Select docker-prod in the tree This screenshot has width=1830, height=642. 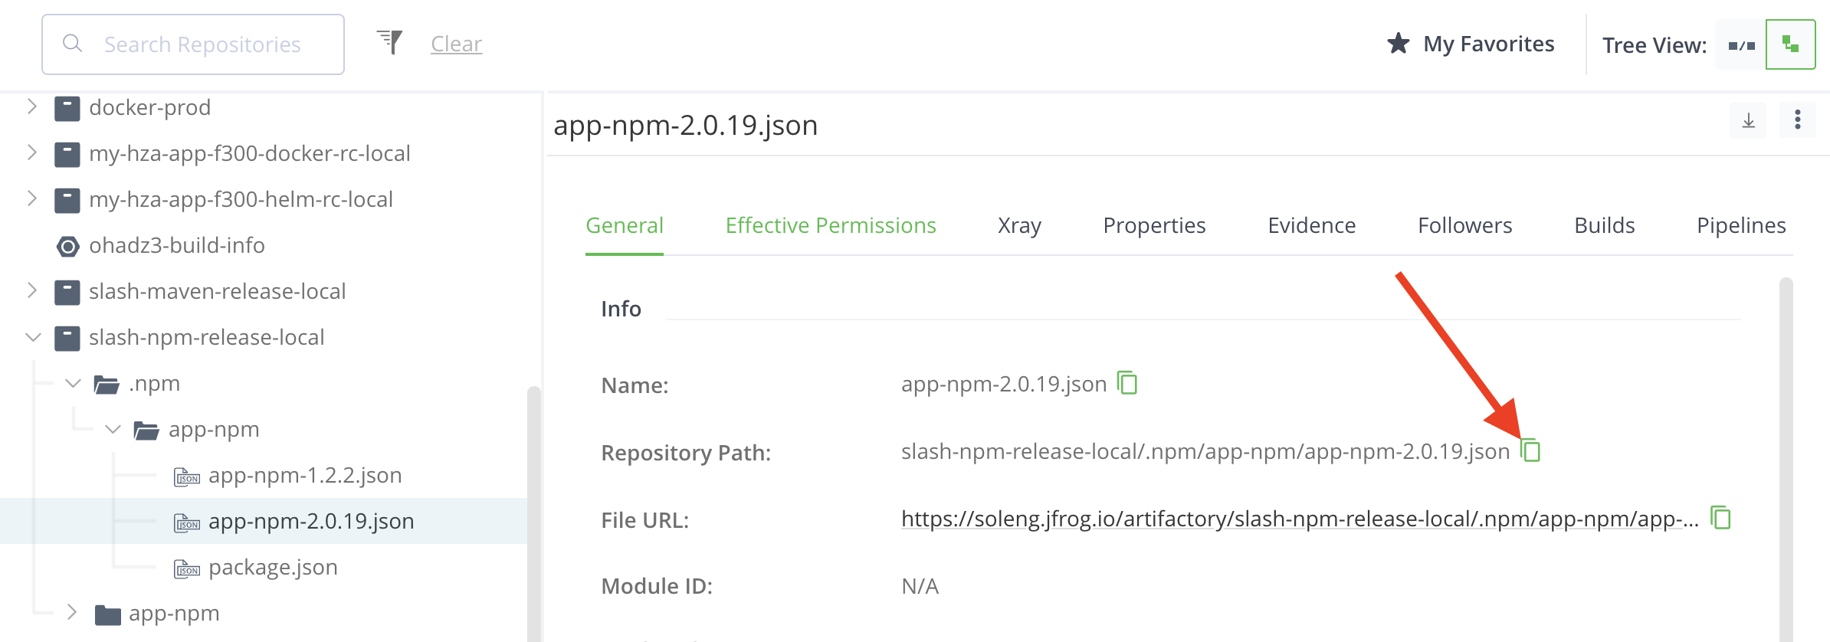(149, 107)
